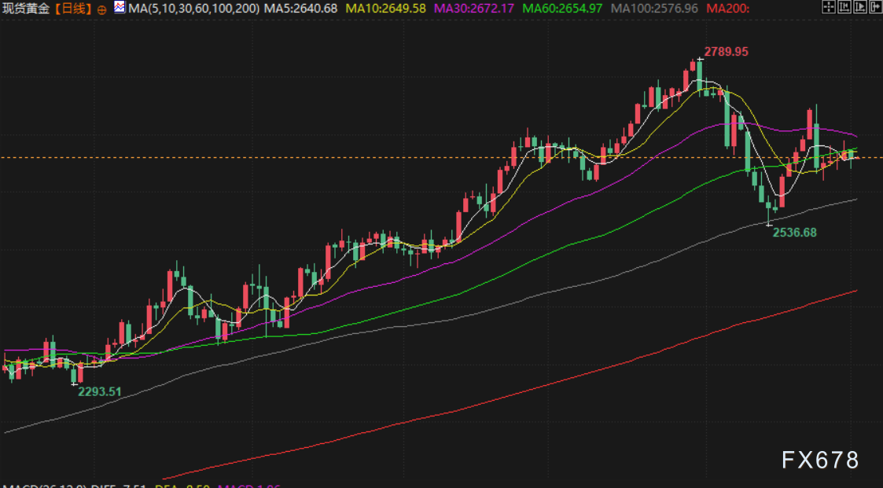Click the 2293.51 low price label

pyautogui.click(x=100, y=392)
